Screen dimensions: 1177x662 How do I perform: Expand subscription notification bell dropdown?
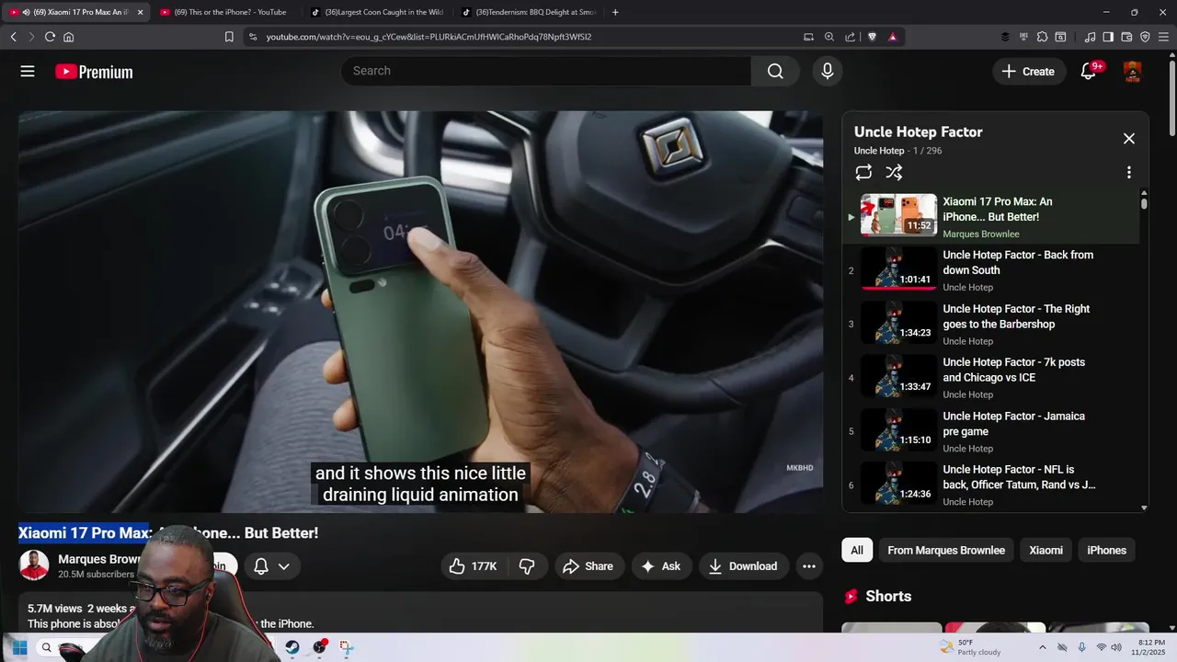(x=271, y=566)
